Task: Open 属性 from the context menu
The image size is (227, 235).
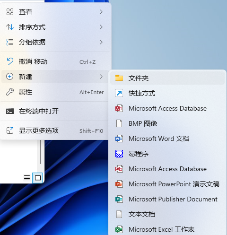Action: (x=55, y=92)
